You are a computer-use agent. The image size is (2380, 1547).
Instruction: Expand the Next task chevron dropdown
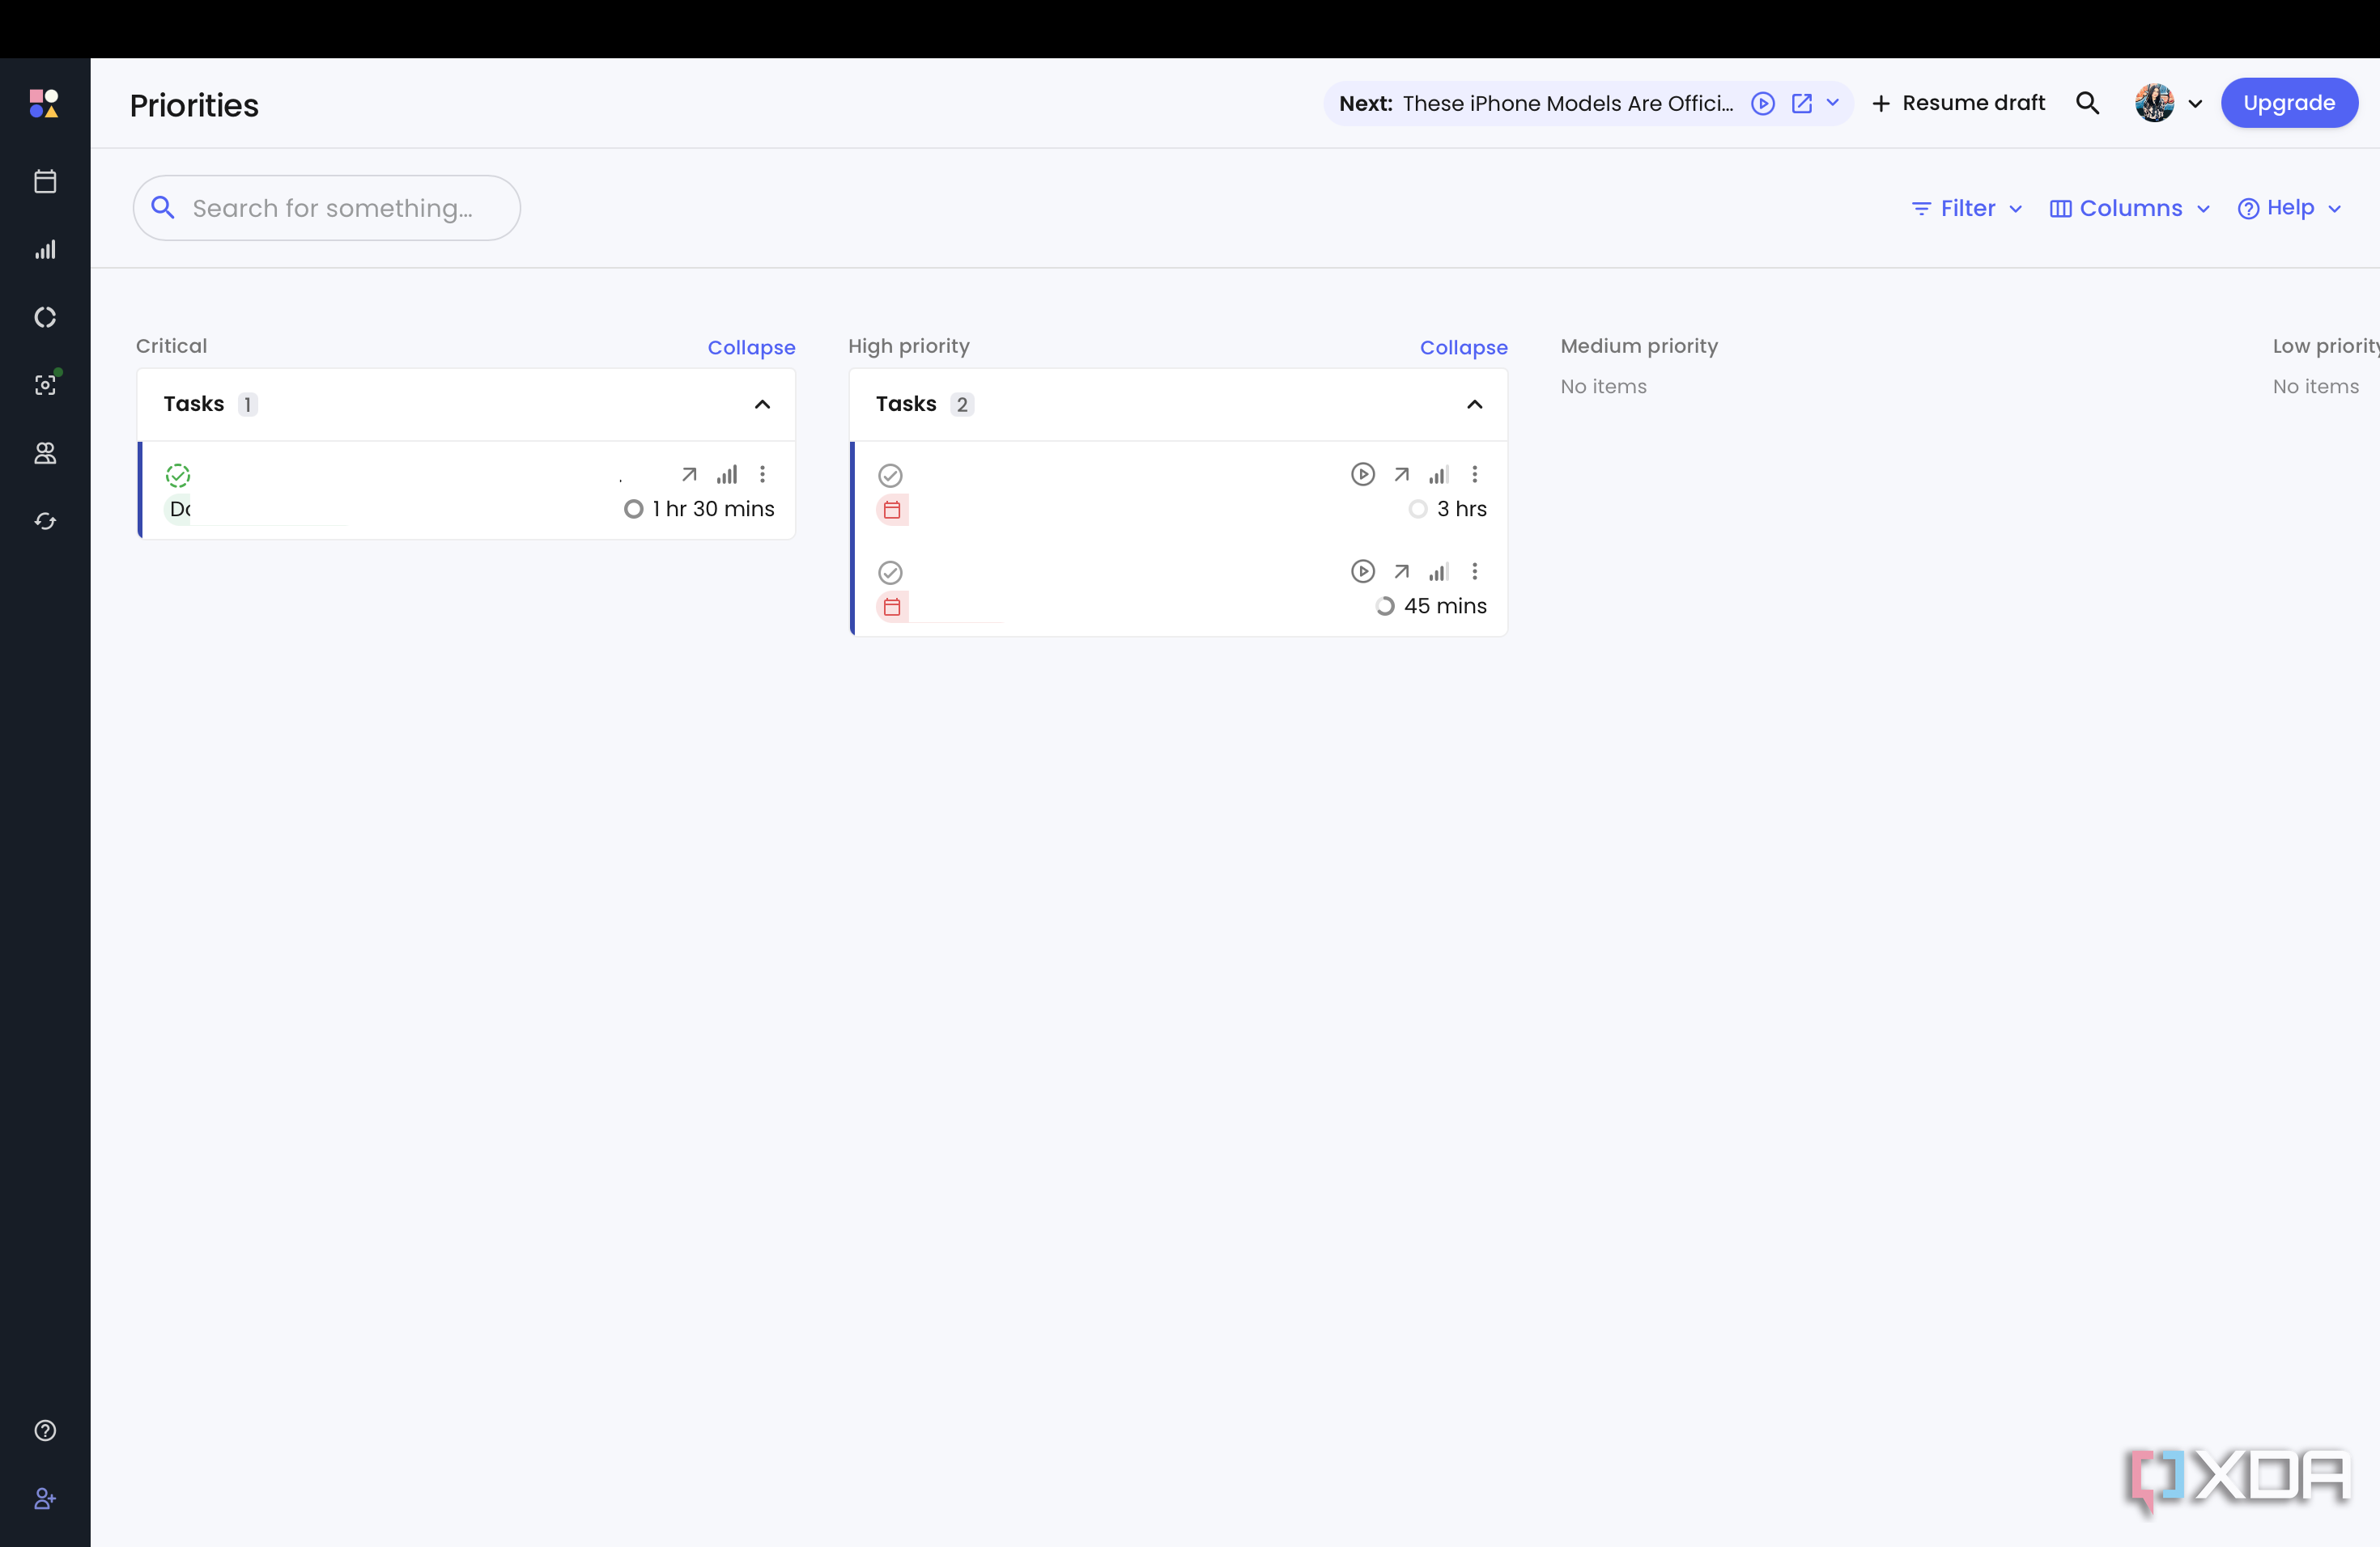(x=1833, y=103)
